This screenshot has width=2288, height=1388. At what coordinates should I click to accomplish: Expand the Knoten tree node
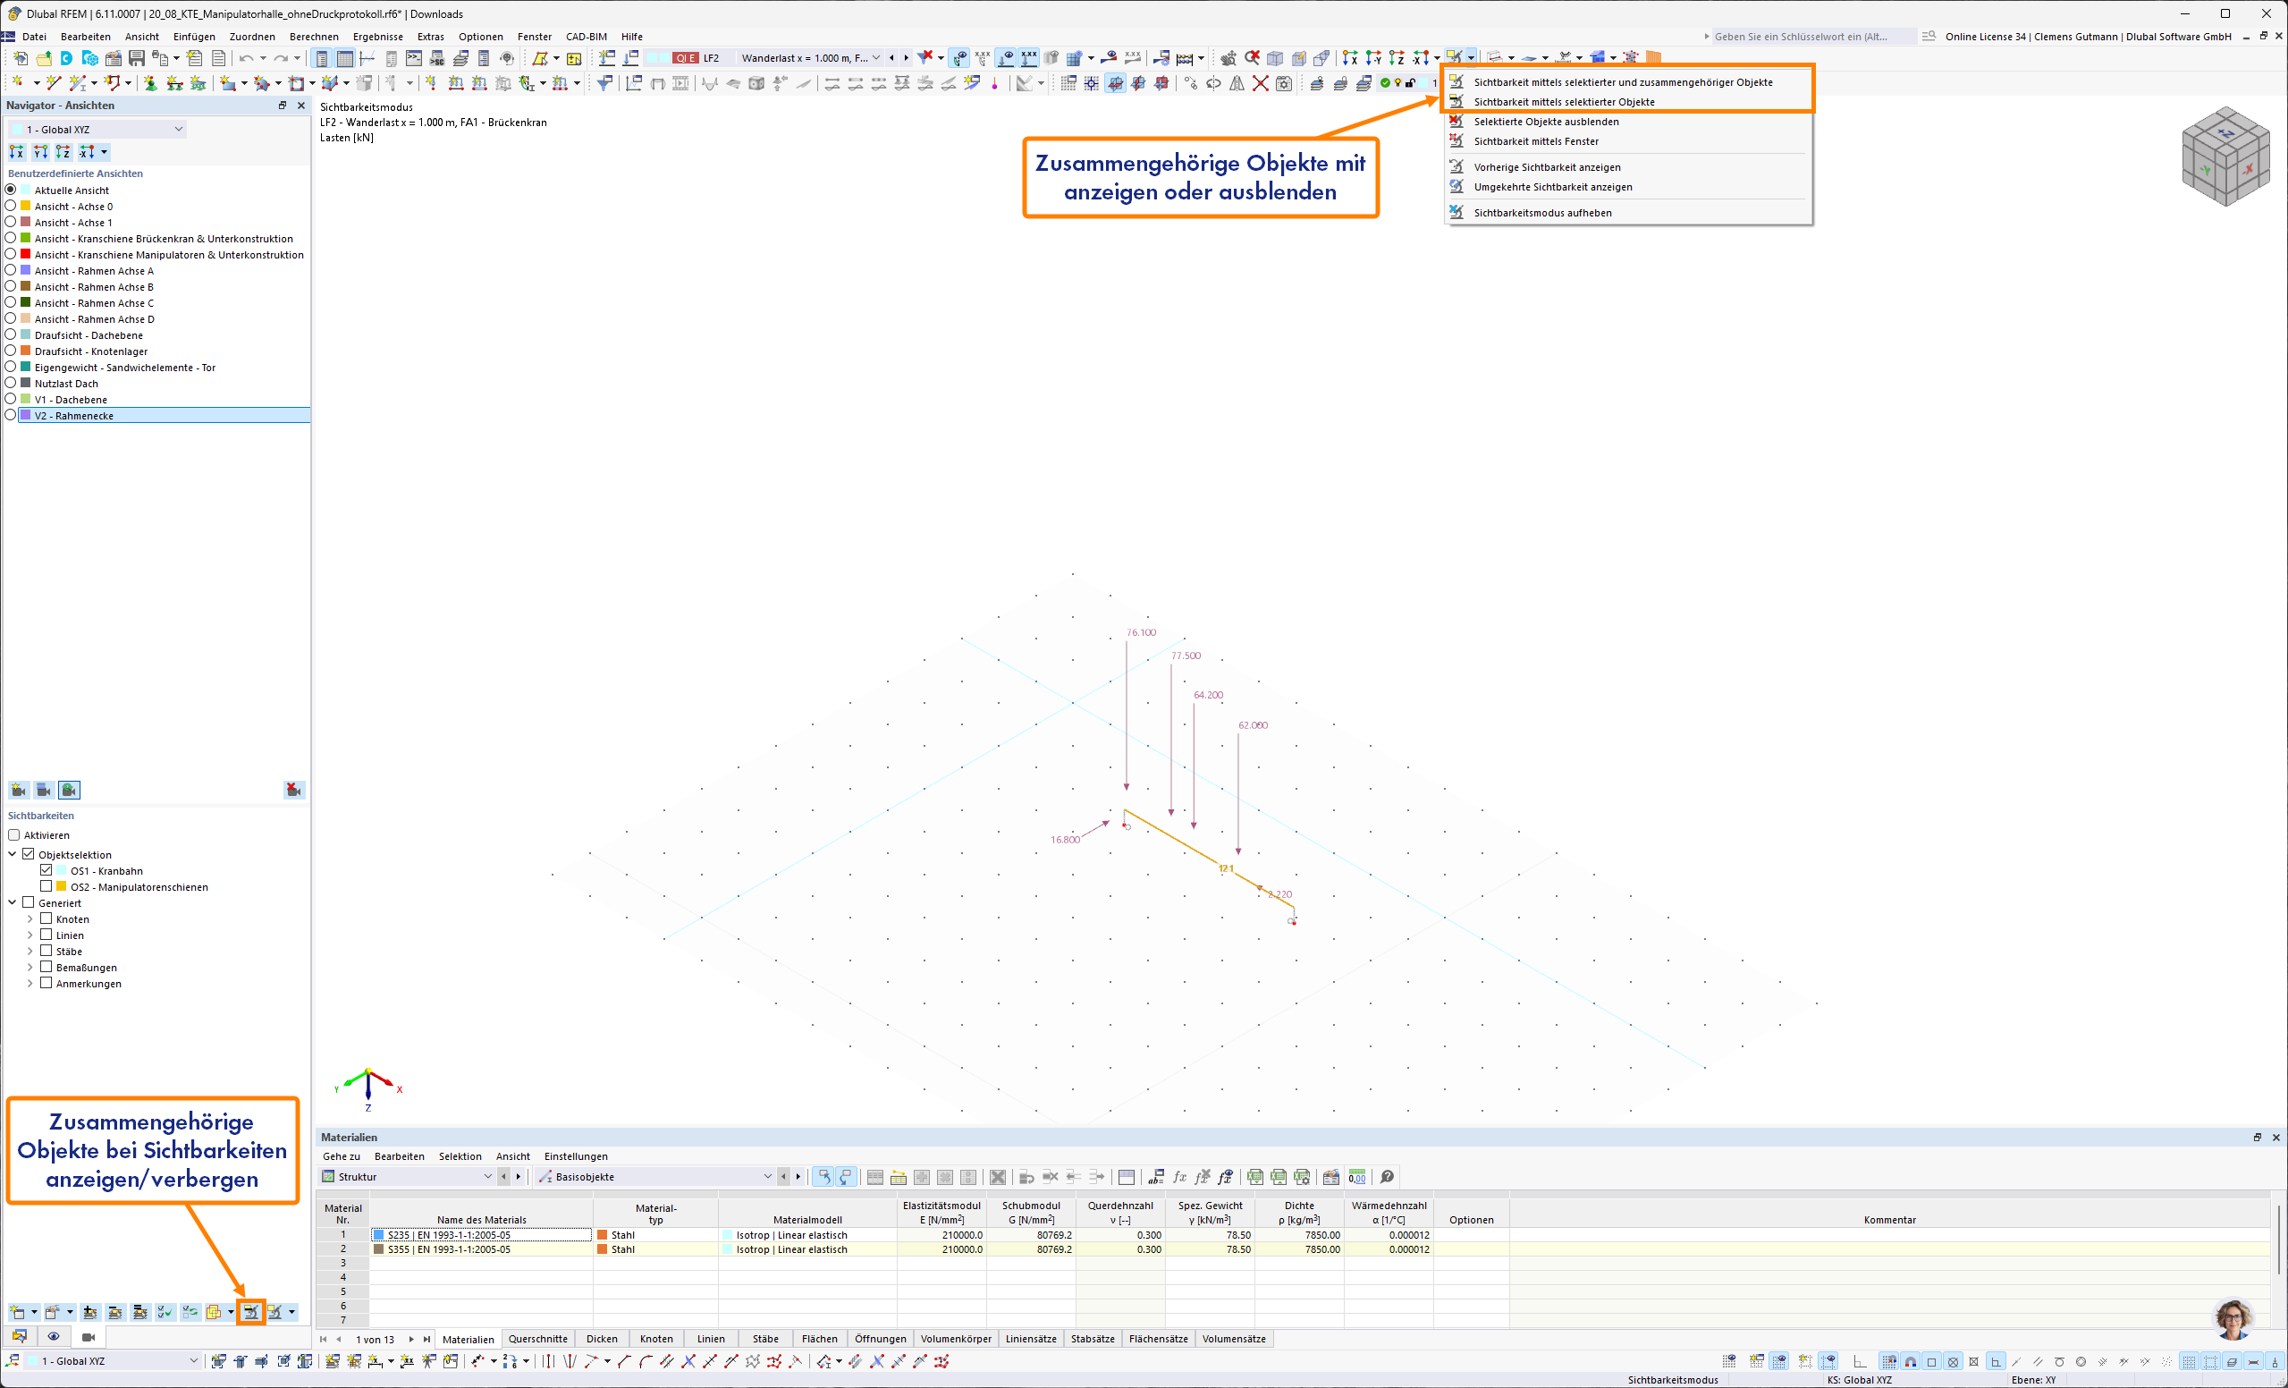30,918
